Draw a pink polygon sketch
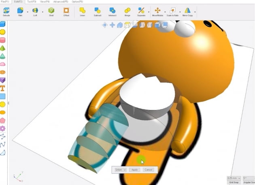Screen dimensions: 255x185 [2, 120]
